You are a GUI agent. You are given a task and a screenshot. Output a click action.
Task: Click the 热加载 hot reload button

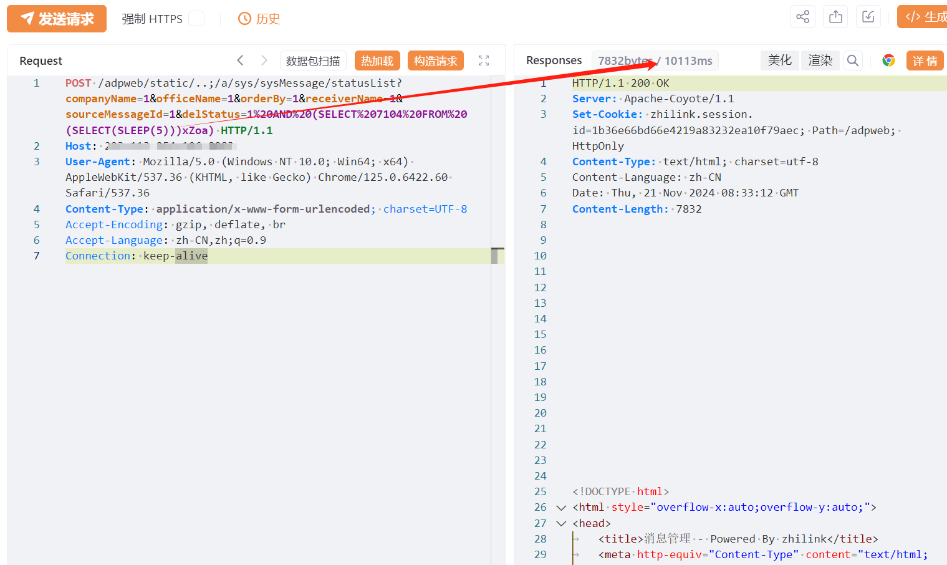(x=377, y=60)
